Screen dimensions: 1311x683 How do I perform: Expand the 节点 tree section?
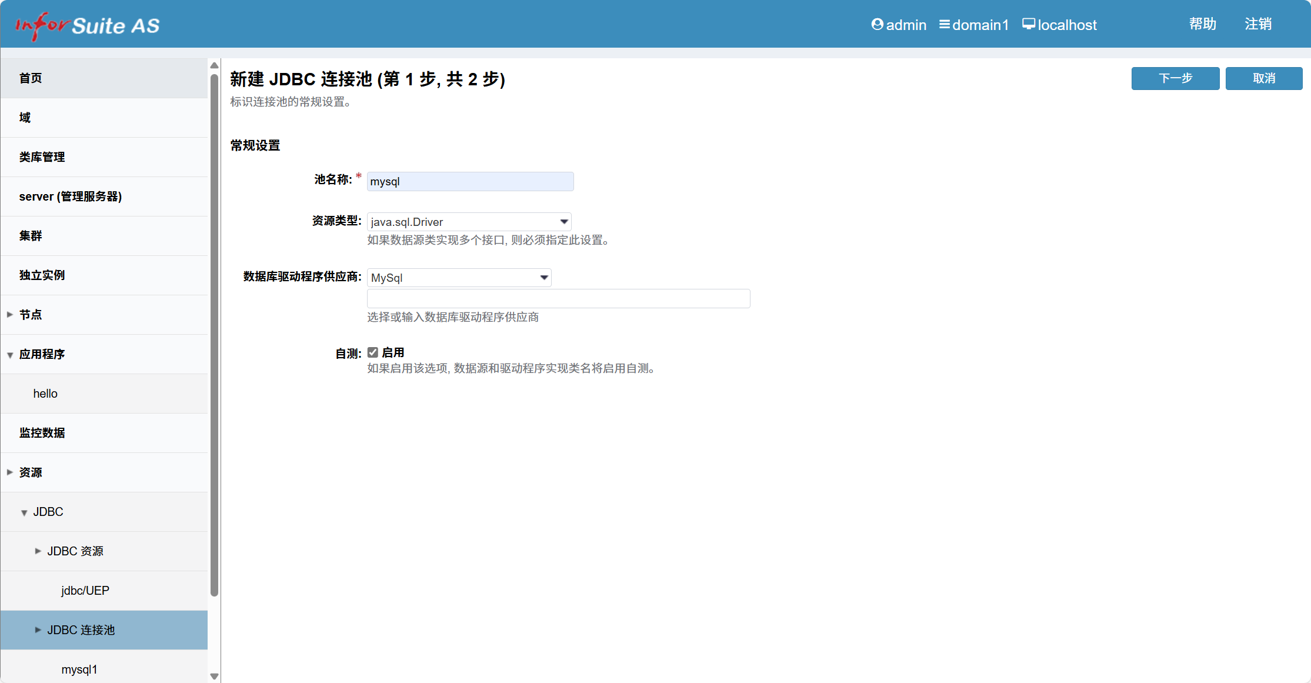tap(9, 314)
